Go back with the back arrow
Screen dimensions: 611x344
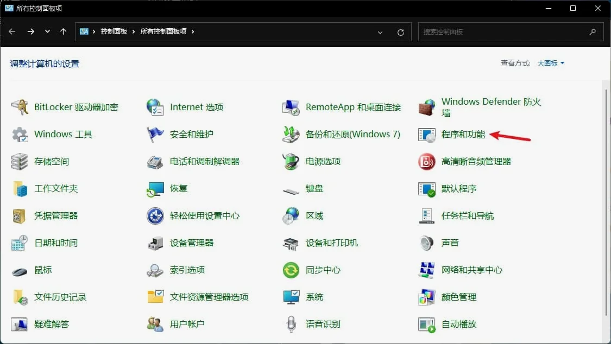coord(12,31)
